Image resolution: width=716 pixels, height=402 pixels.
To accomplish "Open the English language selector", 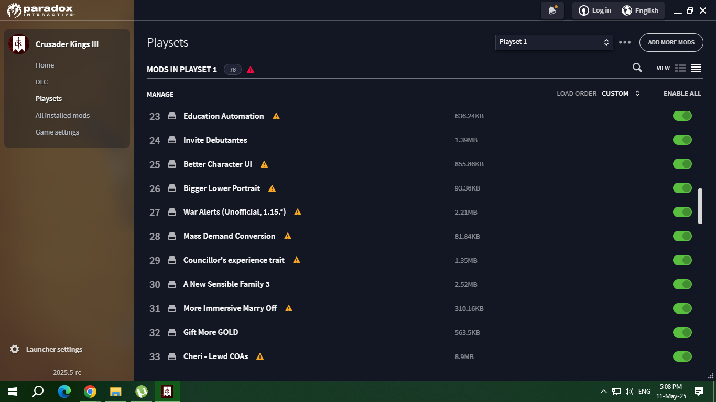I will pyautogui.click(x=640, y=10).
